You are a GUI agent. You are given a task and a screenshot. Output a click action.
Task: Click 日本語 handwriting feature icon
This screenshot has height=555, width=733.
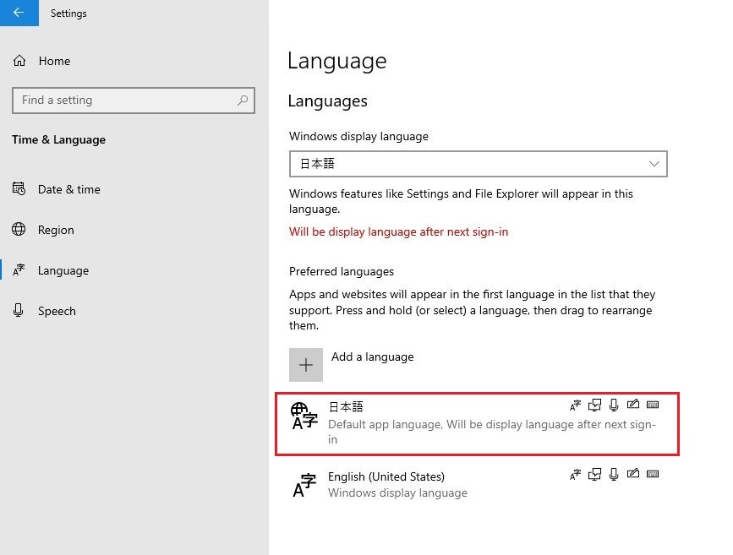pyautogui.click(x=633, y=404)
